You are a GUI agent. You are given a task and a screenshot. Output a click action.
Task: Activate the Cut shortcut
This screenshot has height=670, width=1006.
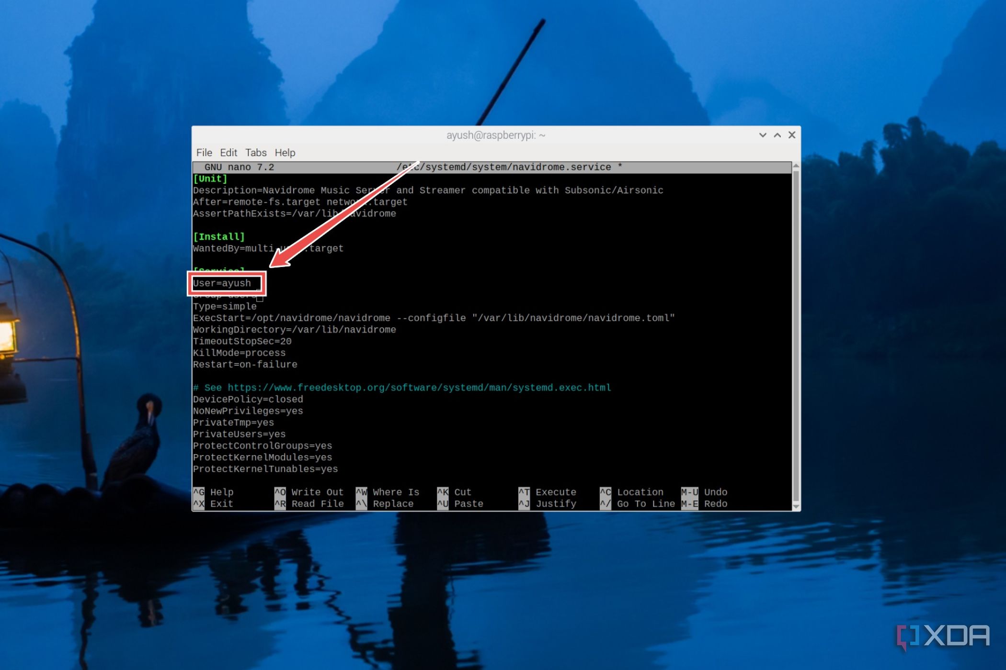coord(462,491)
